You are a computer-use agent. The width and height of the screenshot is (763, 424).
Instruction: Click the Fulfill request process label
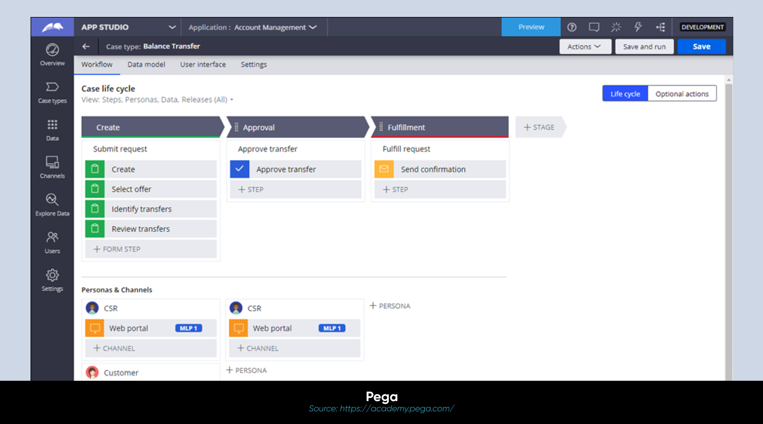coord(406,149)
